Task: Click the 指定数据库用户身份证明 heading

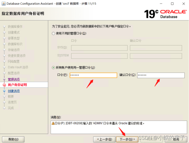Action: (23, 13)
